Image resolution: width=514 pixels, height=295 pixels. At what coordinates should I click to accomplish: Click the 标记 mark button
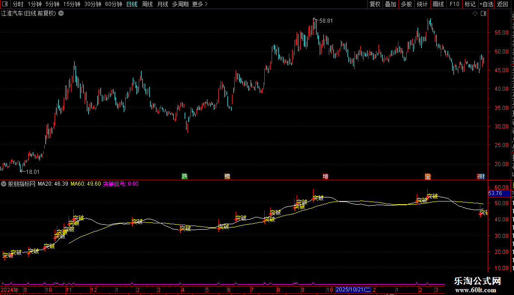[470, 4]
